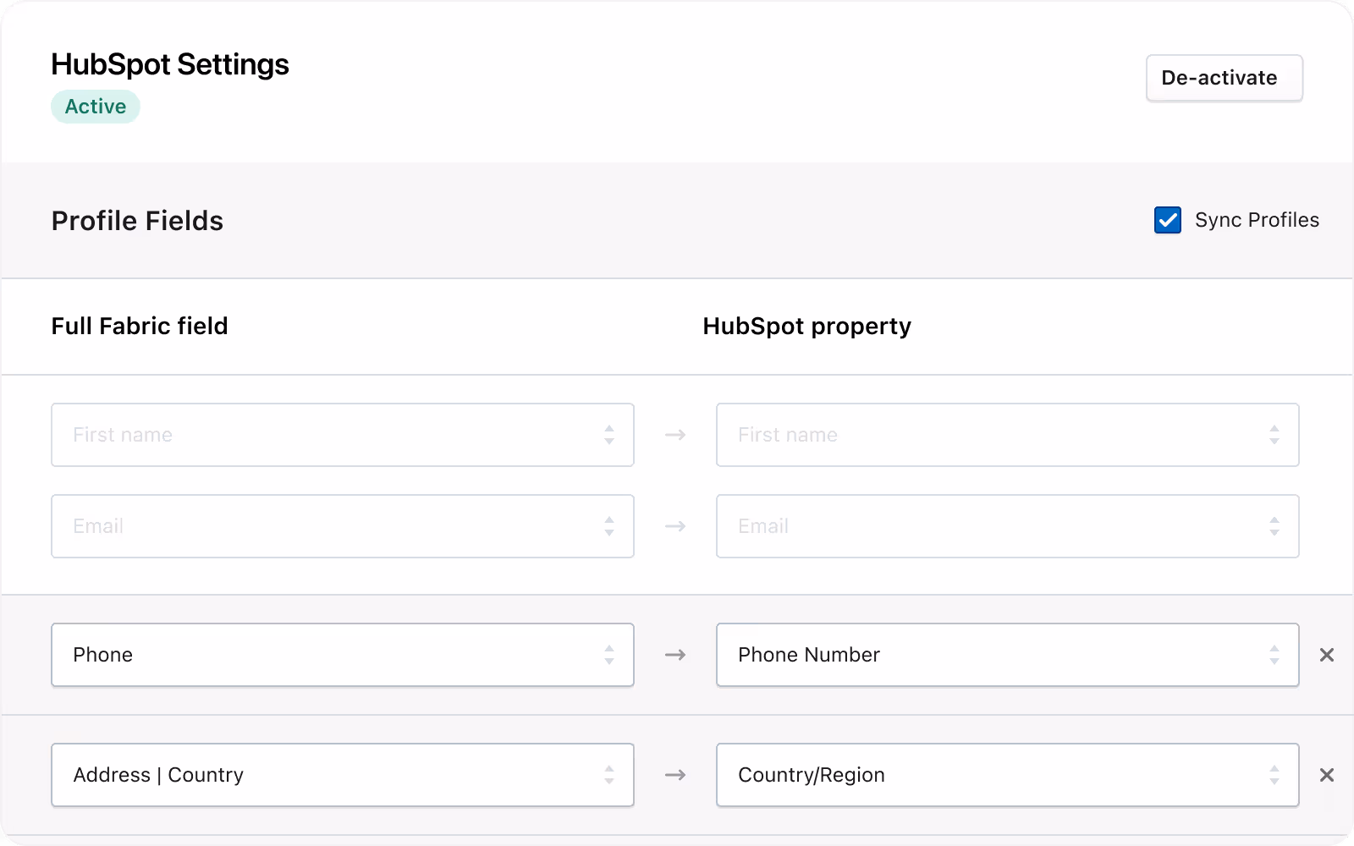1354x846 pixels.
Task: Click up/down chevrons on Country/Region dropdown
Action: [1274, 775]
